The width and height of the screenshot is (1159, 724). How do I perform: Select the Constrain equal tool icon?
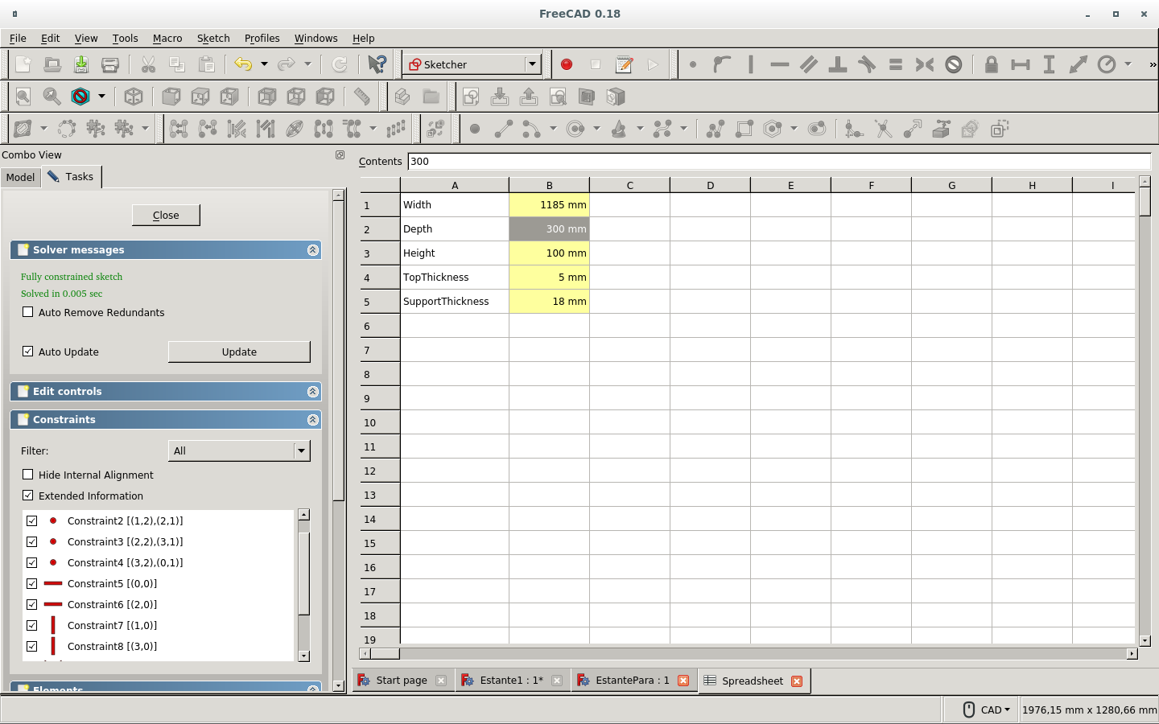click(x=895, y=64)
